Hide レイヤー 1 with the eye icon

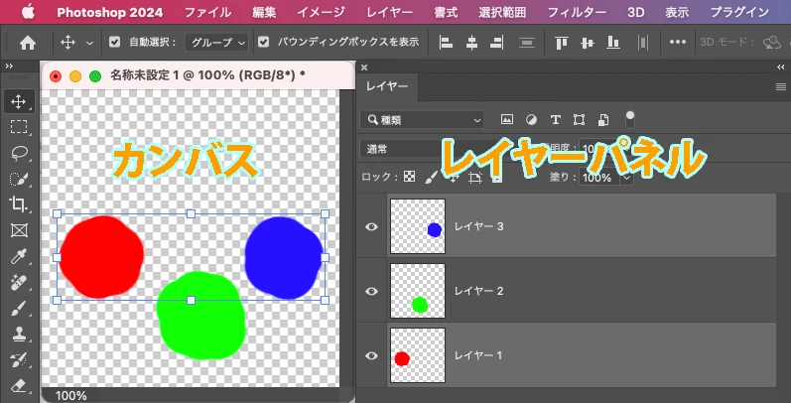[x=371, y=355]
